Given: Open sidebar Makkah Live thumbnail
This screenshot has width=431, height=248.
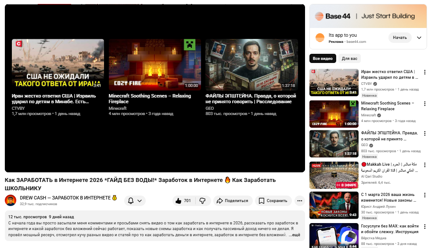Looking at the screenshot, I should coord(334,175).
